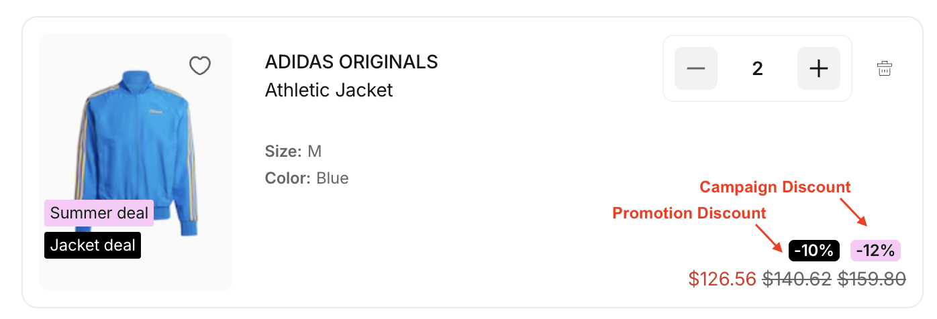The width and height of the screenshot is (937, 319).
Task: Click the Color: Blue label
Action: point(307,178)
